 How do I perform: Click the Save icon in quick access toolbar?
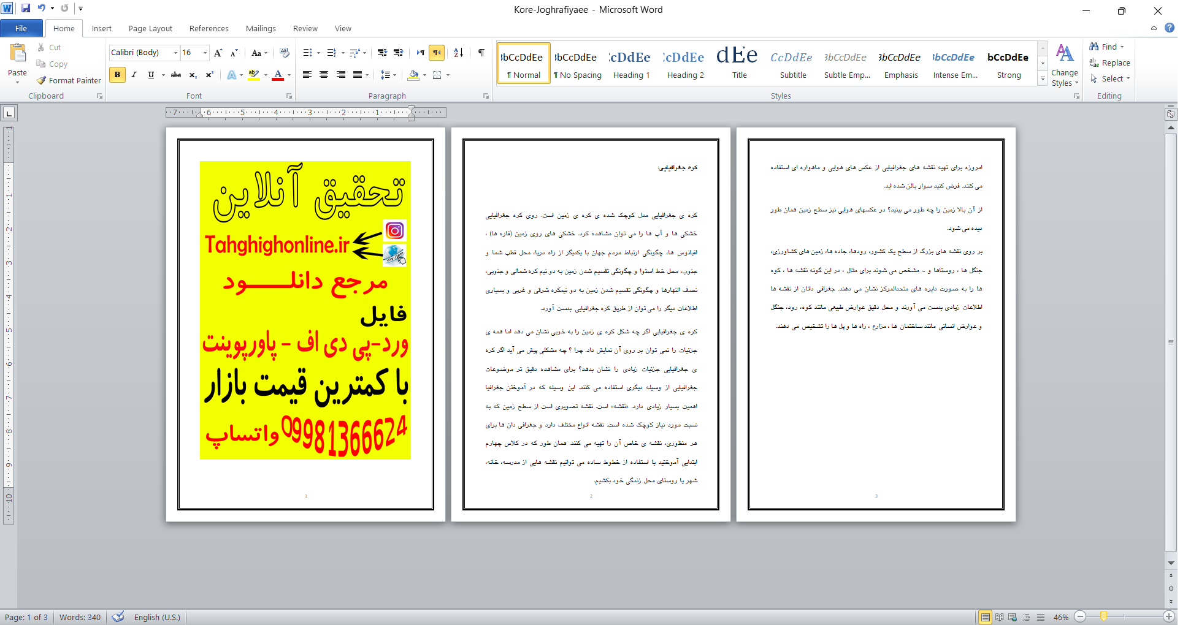(x=26, y=9)
